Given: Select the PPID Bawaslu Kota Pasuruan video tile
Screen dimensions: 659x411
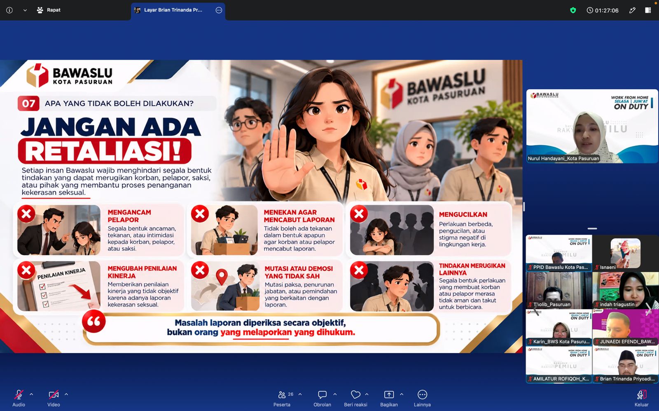Looking at the screenshot, I should 559,253.
